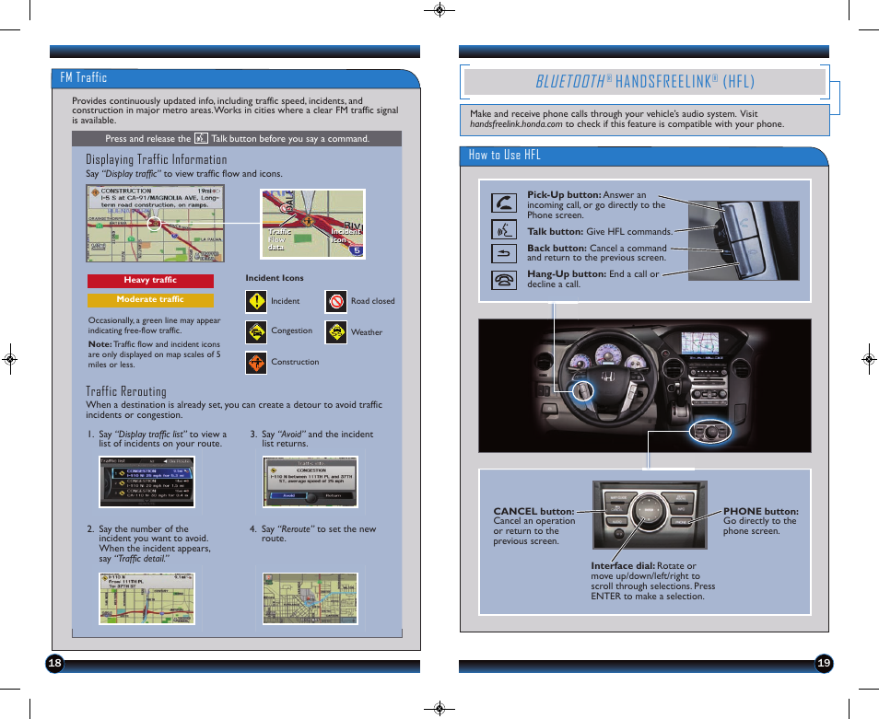This screenshot has width=879, height=719.
Task: Open the zoomed traffic flow data map
Action: point(312,224)
